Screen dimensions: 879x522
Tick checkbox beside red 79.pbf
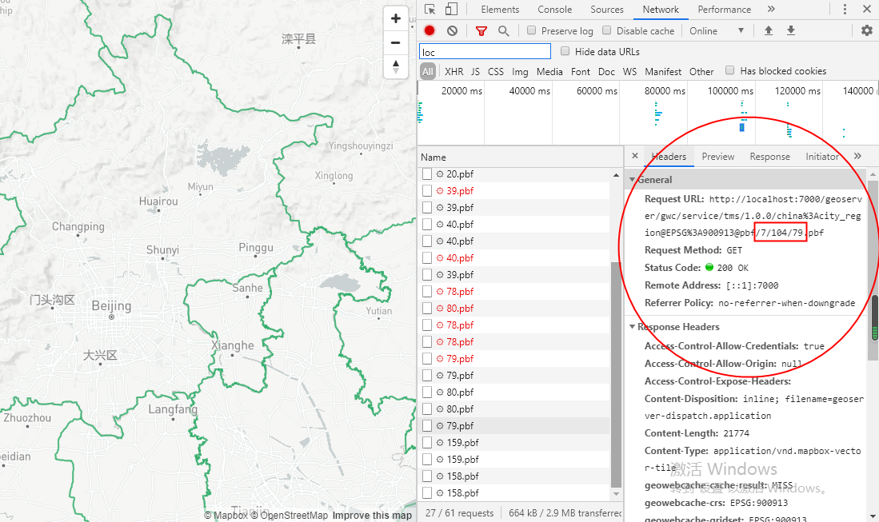[427, 359]
